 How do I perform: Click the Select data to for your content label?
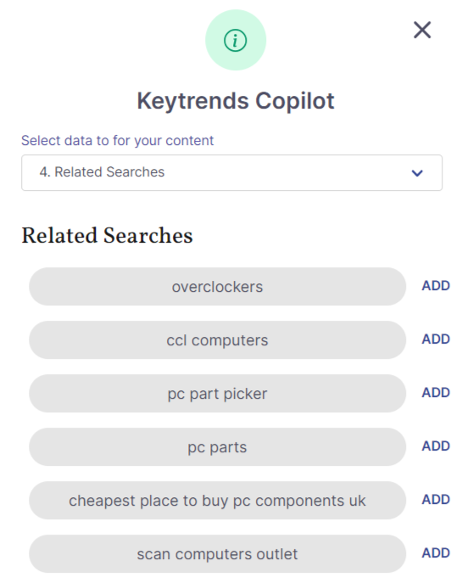tap(117, 141)
